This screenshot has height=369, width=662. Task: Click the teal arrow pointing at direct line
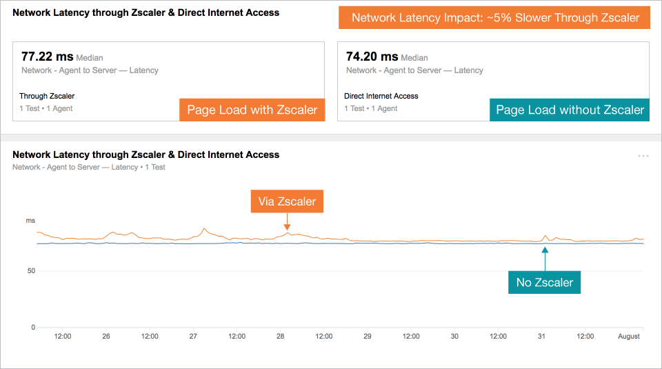545,257
